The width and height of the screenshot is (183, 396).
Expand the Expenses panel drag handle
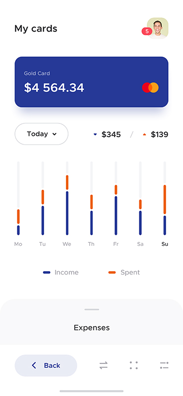[x=92, y=309]
